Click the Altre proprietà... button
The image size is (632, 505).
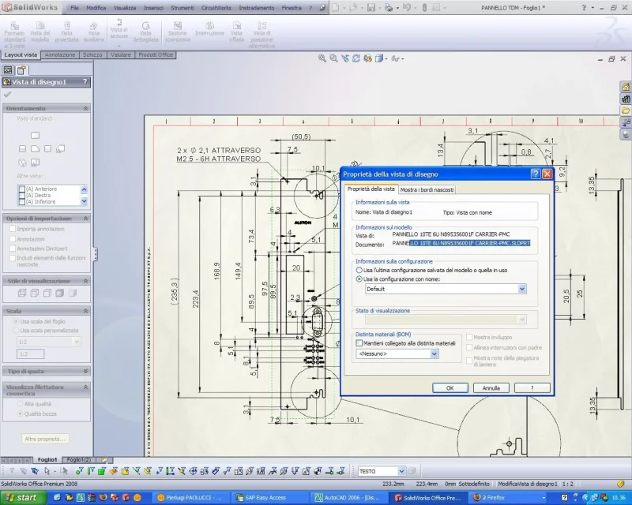[45, 439]
